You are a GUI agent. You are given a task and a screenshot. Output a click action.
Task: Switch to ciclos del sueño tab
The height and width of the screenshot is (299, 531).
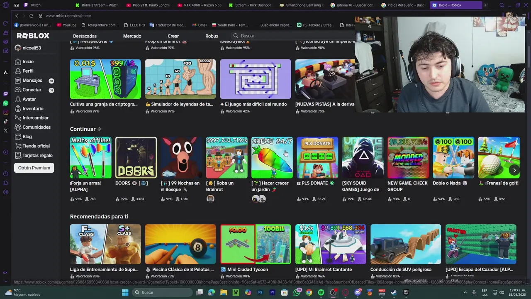coord(404,5)
